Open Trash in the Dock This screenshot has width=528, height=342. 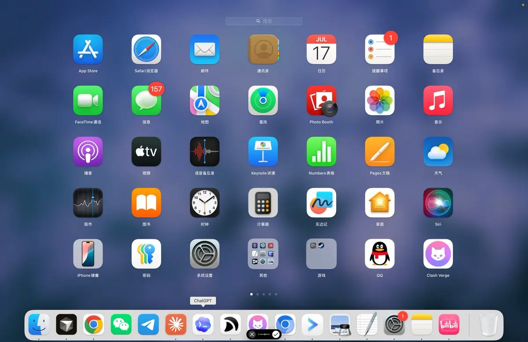tap(488, 325)
